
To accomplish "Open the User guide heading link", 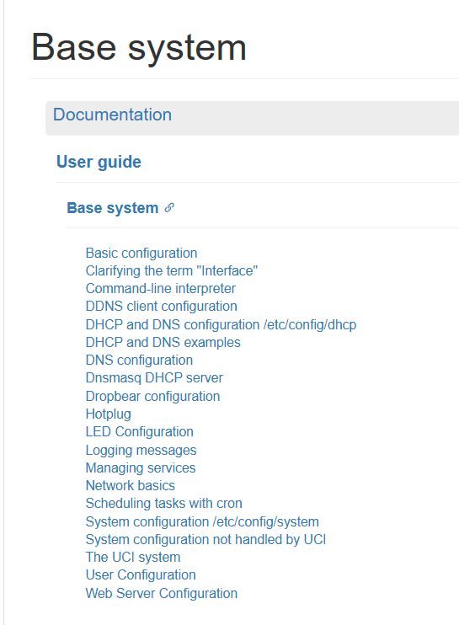I will point(99,162).
